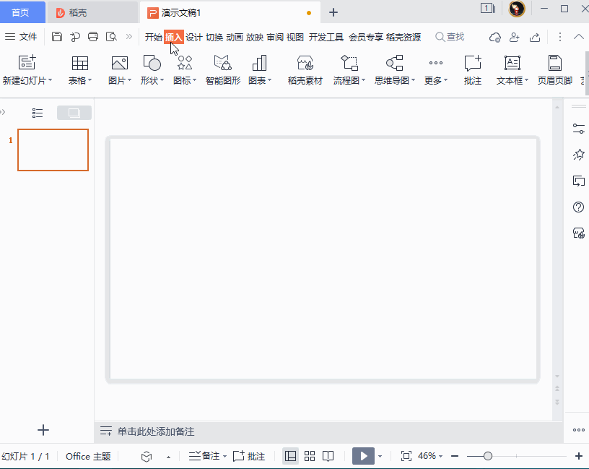Enable 阅读视图 reading view
Screen dimensions: 589x469
[328, 456]
